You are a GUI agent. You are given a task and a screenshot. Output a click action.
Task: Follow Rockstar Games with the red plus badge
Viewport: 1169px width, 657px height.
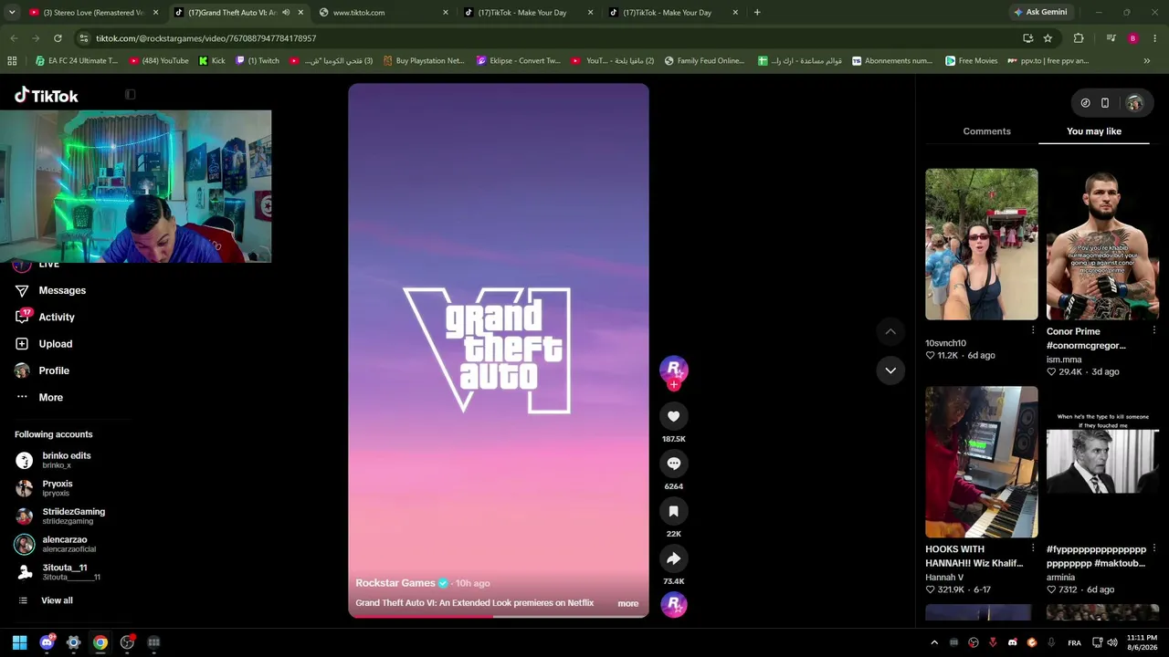[x=673, y=385]
